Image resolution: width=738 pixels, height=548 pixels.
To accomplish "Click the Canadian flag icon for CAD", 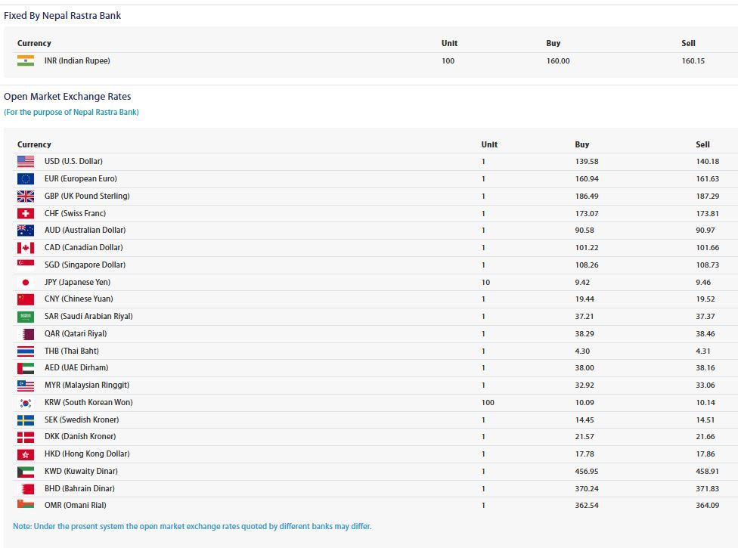I will click(26, 247).
